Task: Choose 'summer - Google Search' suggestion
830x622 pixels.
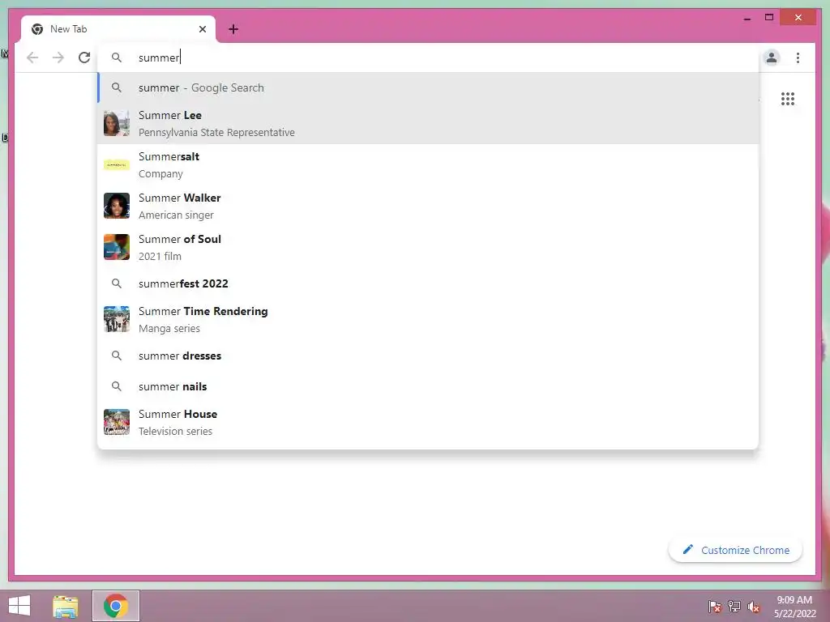Action: (428, 87)
